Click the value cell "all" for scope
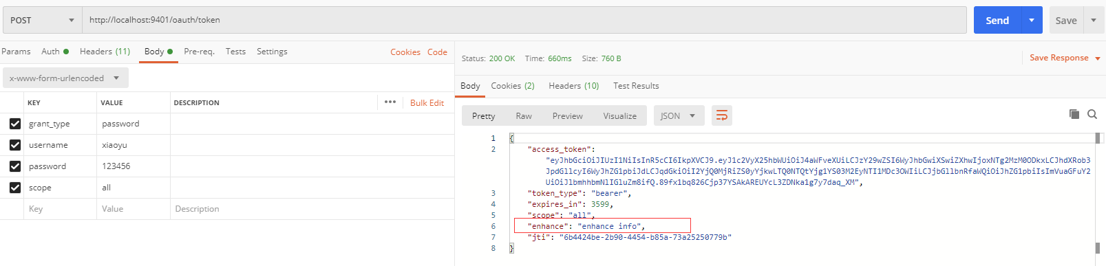Image resolution: width=1106 pixels, height=266 pixels. pos(134,188)
